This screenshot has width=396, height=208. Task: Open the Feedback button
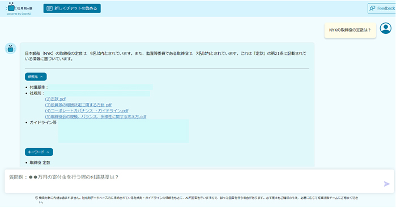(382, 8)
